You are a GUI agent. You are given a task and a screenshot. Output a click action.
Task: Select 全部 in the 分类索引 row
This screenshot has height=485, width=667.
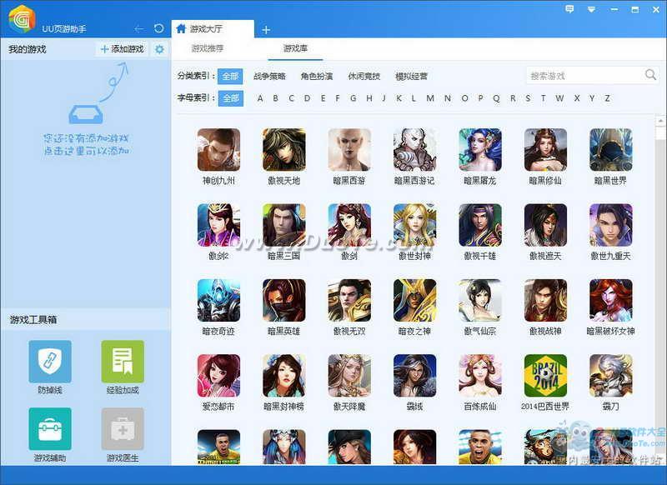[230, 76]
